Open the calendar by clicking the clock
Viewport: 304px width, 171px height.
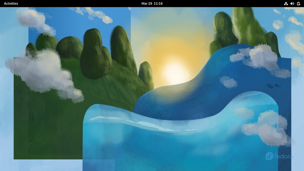pyautogui.click(x=152, y=3)
